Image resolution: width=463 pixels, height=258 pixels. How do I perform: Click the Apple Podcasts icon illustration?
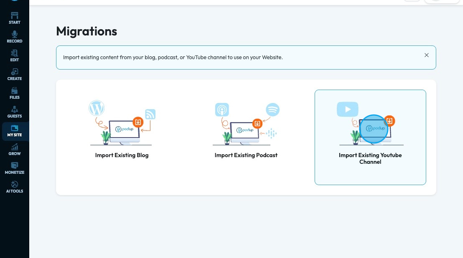(222, 110)
